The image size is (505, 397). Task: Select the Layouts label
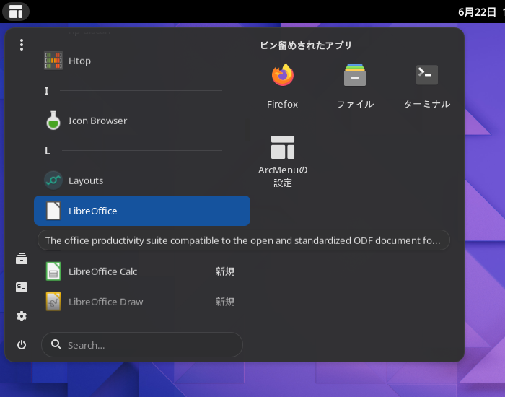86,180
